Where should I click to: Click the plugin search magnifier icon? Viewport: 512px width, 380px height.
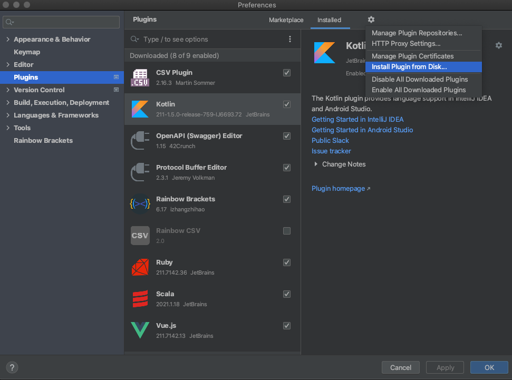coord(134,39)
